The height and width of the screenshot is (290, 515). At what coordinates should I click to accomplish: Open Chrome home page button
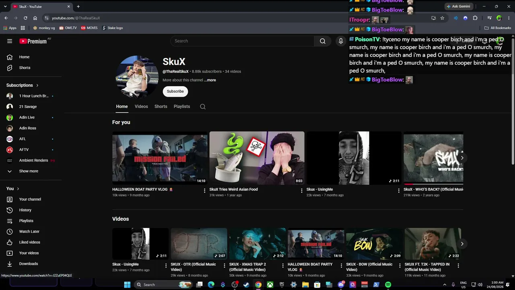coord(35,18)
